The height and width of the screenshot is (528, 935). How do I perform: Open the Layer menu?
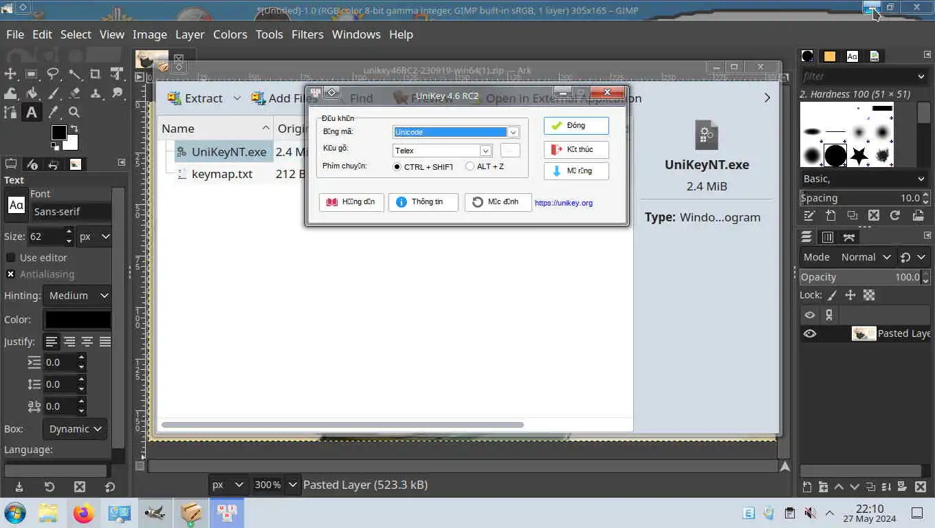(190, 34)
